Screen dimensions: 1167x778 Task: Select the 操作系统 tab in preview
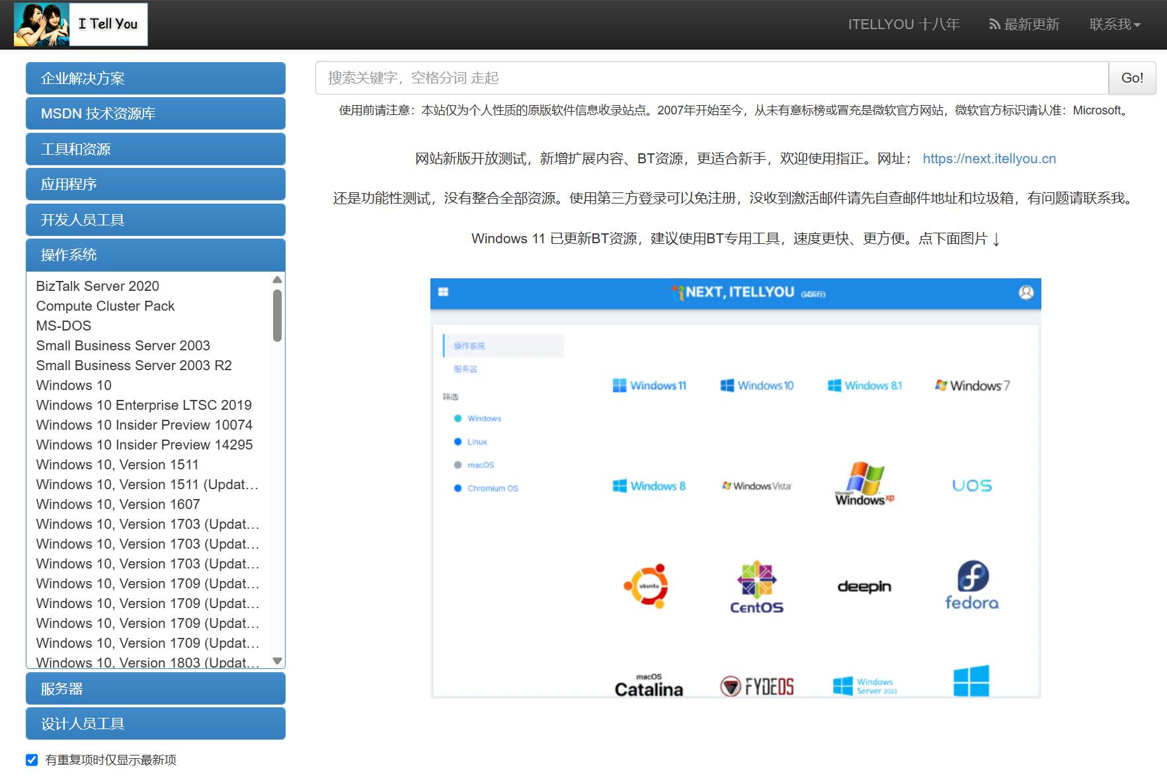click(x=503, y=346)
